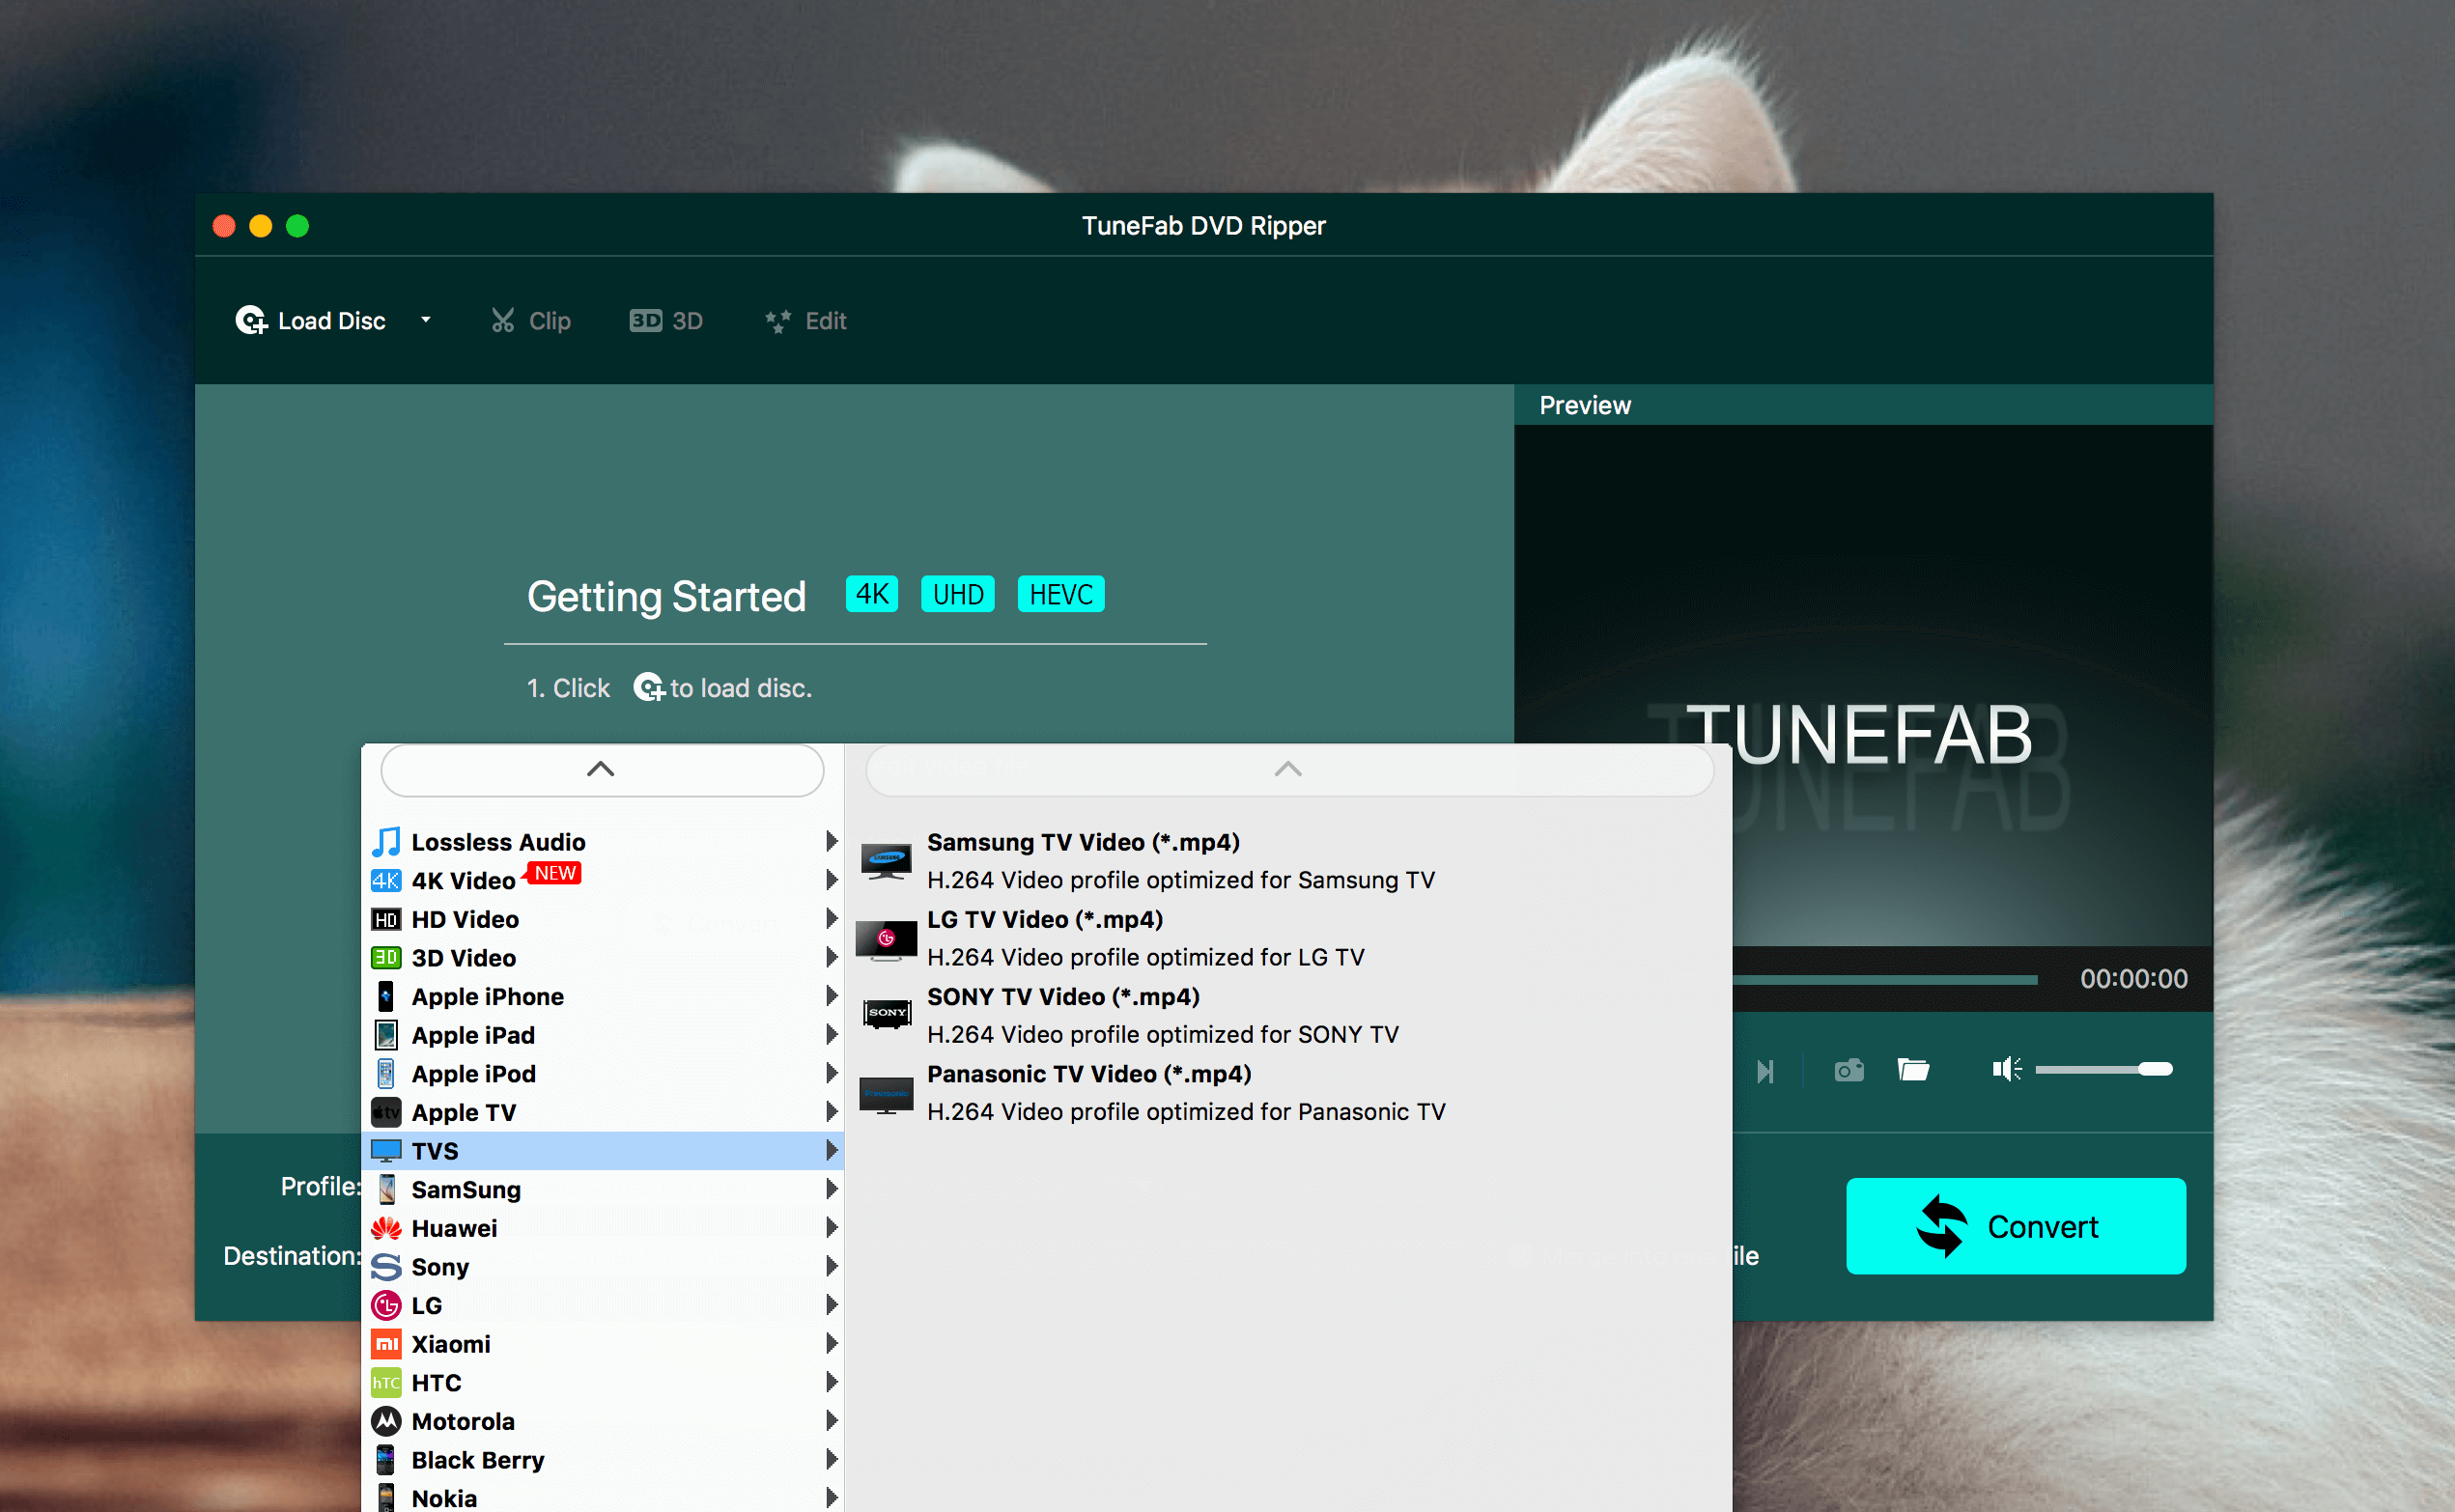This screenshot has width=2455, height=1512.
Task: Click the Motorola logo icon
Action: tap(386, 1421)
